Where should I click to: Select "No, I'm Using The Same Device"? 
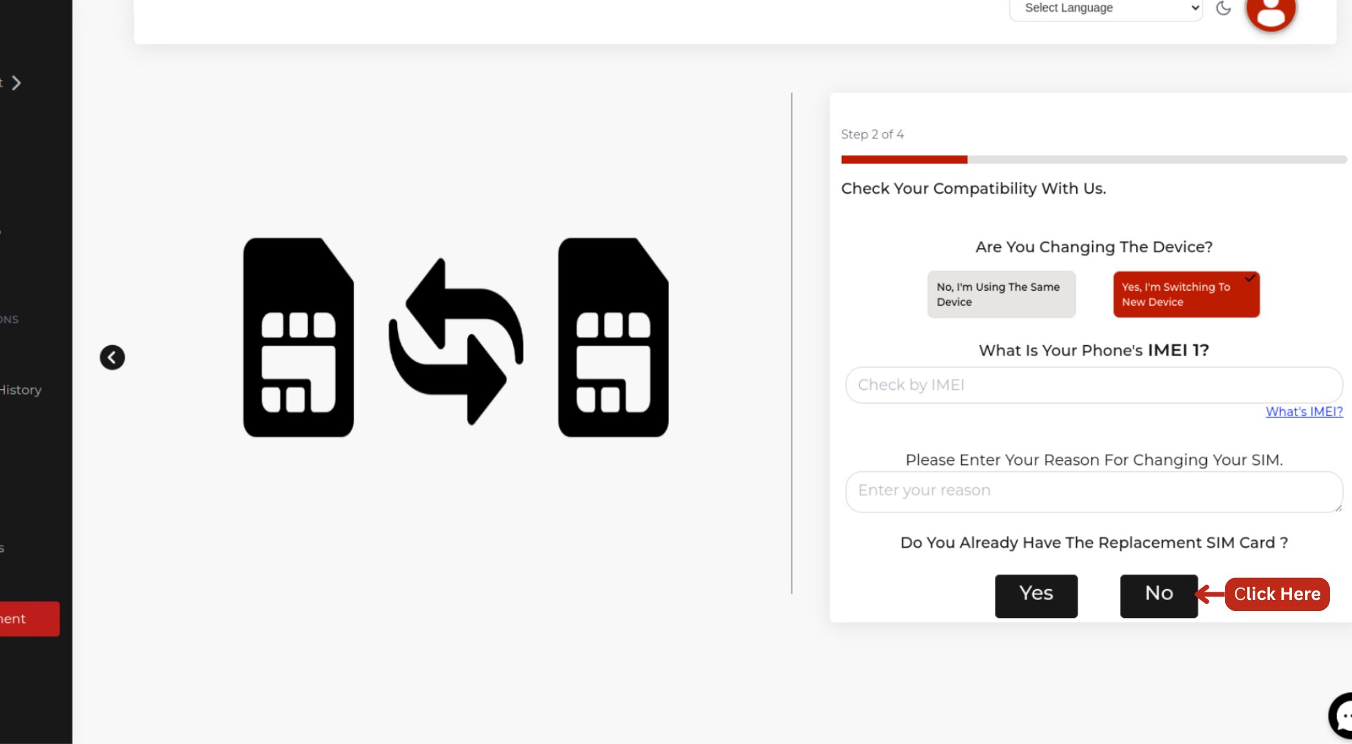[x=1001, y=294]
